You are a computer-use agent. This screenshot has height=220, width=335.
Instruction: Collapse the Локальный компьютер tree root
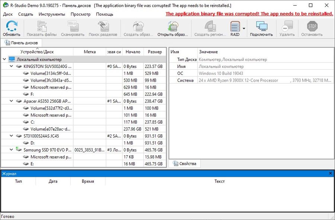tap(4, 59)
